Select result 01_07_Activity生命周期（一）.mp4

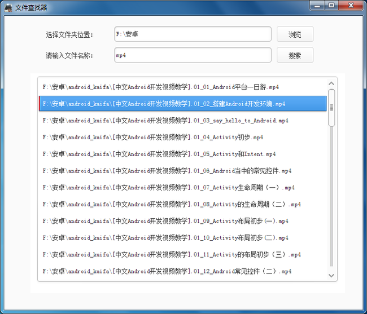(x=182, y=188)
